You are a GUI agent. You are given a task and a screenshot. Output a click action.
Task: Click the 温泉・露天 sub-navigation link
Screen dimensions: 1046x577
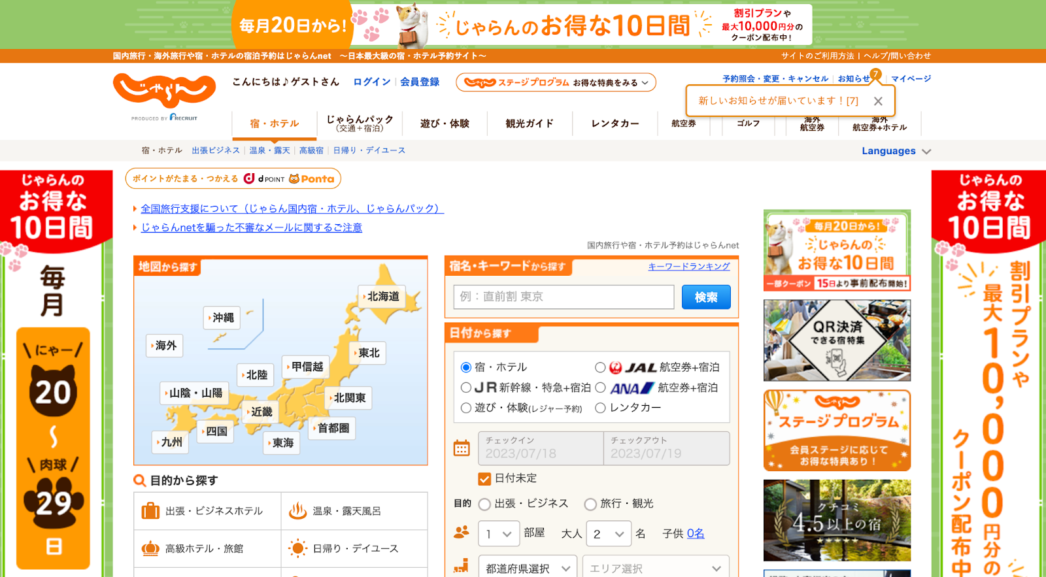point(269,150)
